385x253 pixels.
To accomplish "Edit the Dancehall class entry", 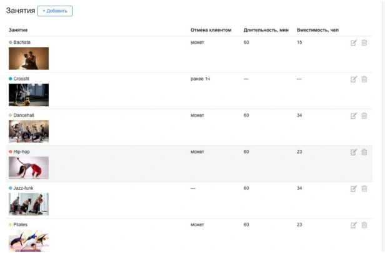I will point(354,116).
